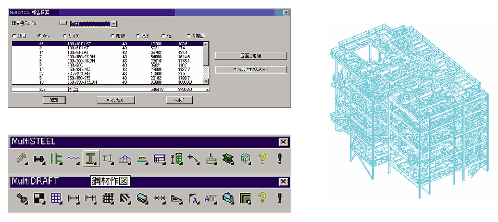
Task: Choose the cyan 3D box icon in MultiDRAFT
Action: coord(142,198)
